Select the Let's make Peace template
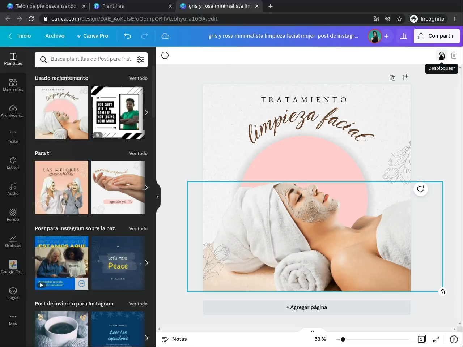 tap(118, 263)
